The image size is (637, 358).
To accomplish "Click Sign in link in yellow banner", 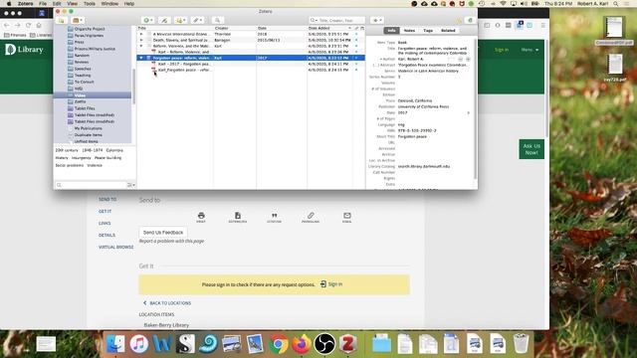I will 331,284.
